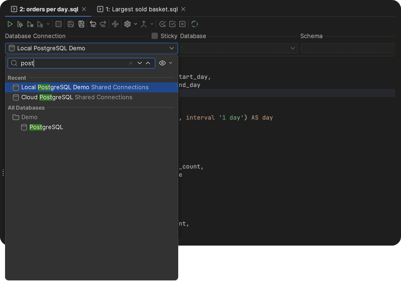Click the Undo SQL icon
The width and height of the screenshot is (401, 285).
pyautogui.click(x=93, y=24)
